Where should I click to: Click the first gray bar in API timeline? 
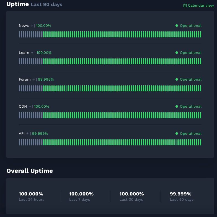point(20,142)
